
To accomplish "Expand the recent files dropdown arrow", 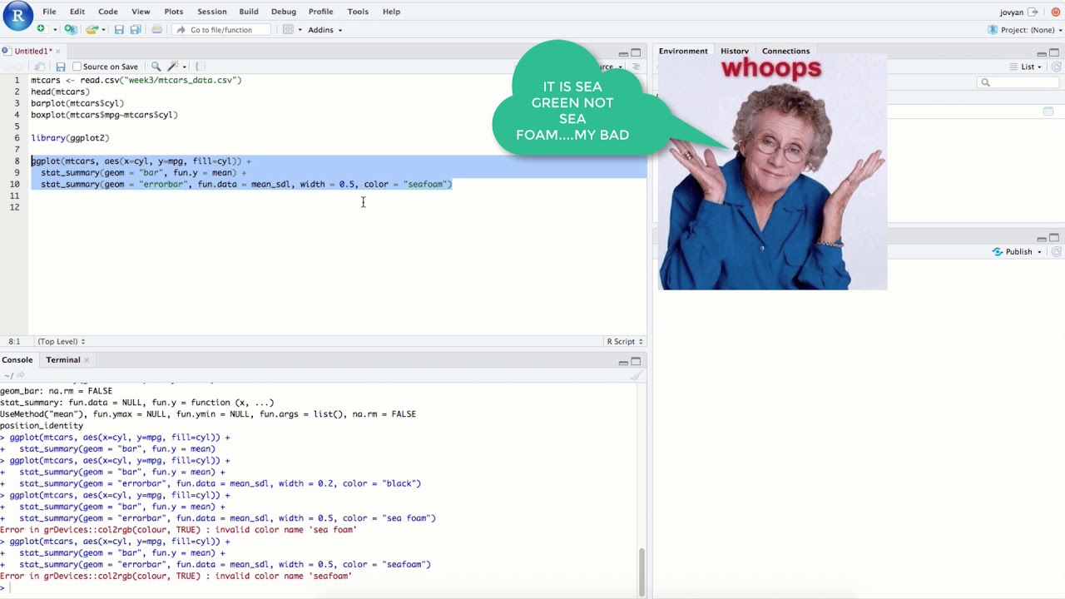I will click(105, 30).
